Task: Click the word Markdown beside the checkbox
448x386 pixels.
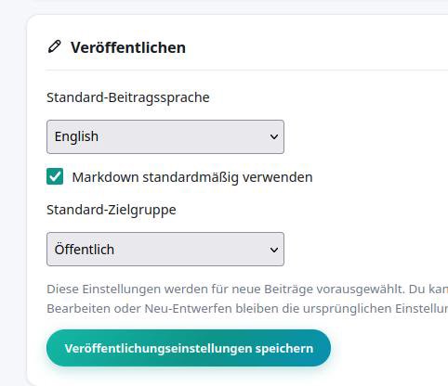Action: [x=105, y=177]
